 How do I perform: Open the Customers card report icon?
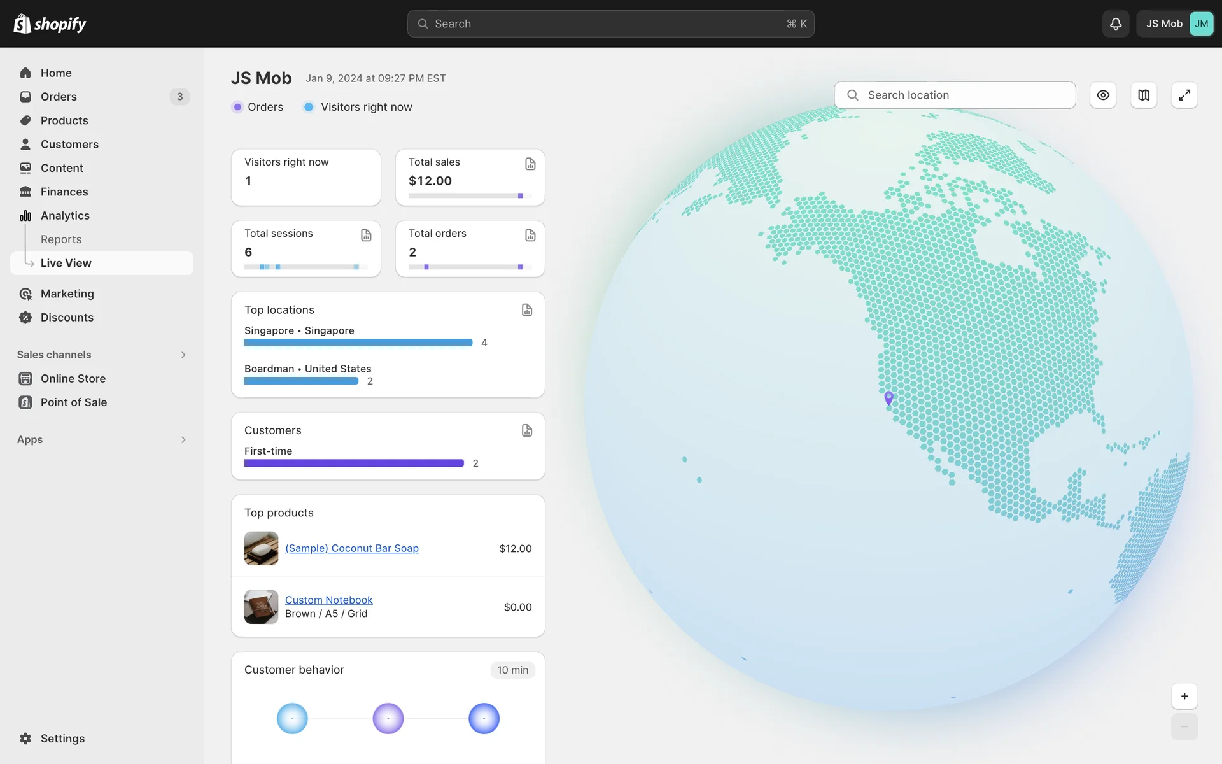point(527,430)
